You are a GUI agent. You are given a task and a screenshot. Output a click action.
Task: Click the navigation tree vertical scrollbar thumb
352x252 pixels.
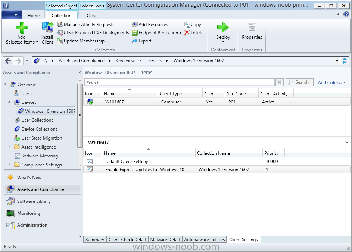(80, 115)
